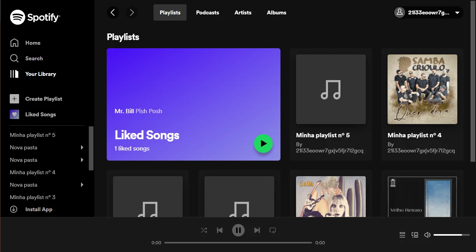Select Your Library in the sidebar
Image resolution: width=476 pixels, height=252 pixels.
pyautogui.click(x=33, y=74)
